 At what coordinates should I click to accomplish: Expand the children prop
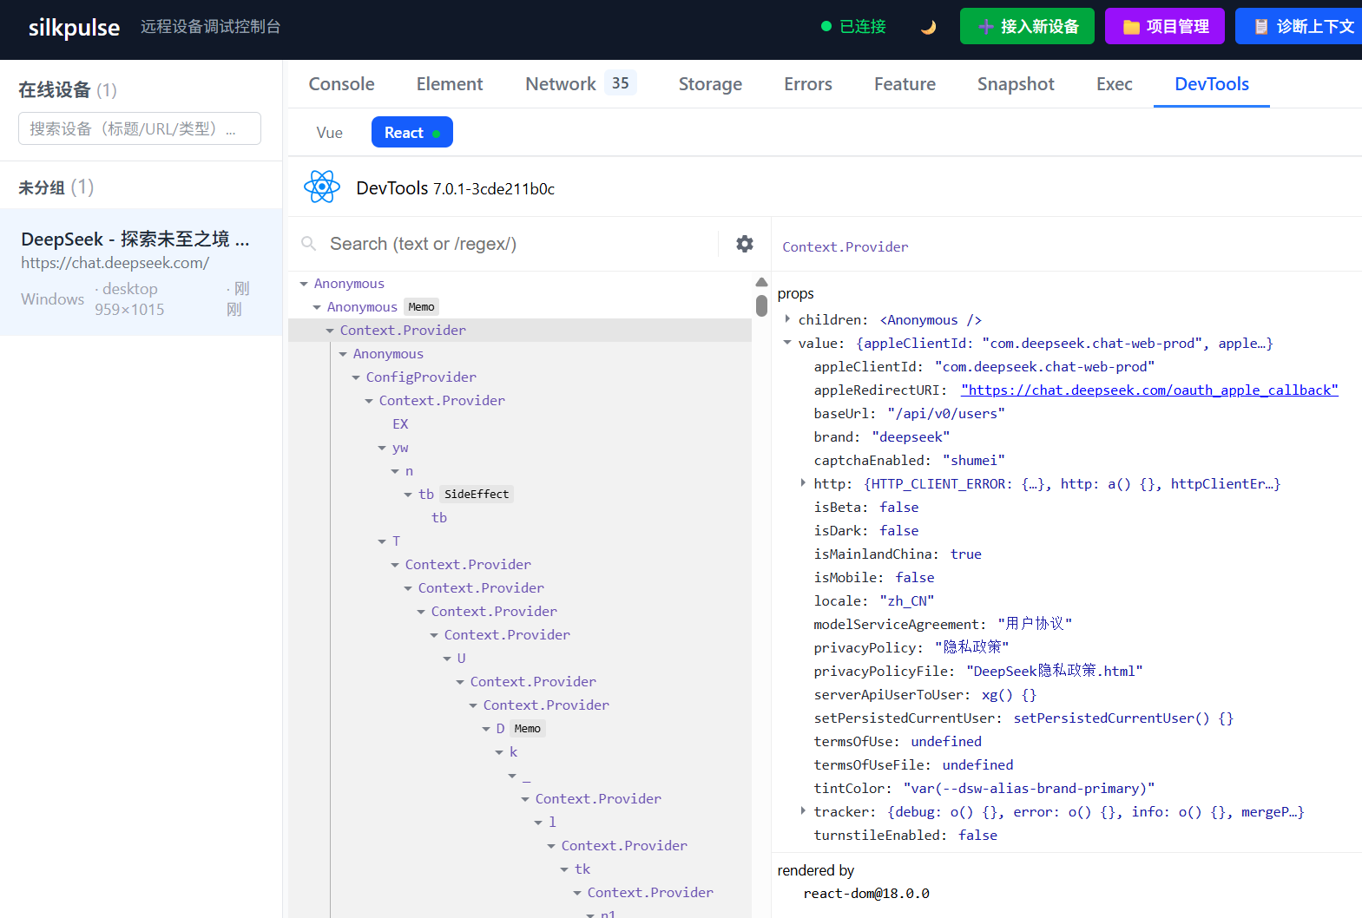(787, 319)
